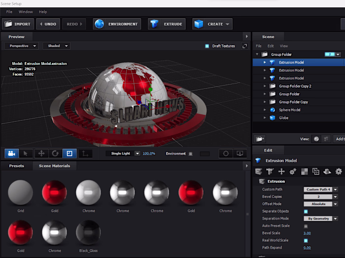Select the Black_Gloss material sphere
Screen dimensions: 345x258
click(88, 232)
